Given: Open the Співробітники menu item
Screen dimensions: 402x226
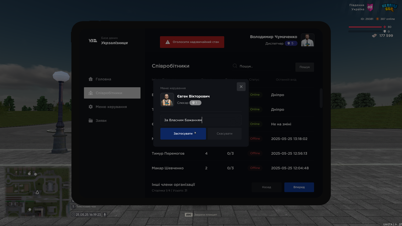Looking at the screenshot, I should [x=112, y=93].
